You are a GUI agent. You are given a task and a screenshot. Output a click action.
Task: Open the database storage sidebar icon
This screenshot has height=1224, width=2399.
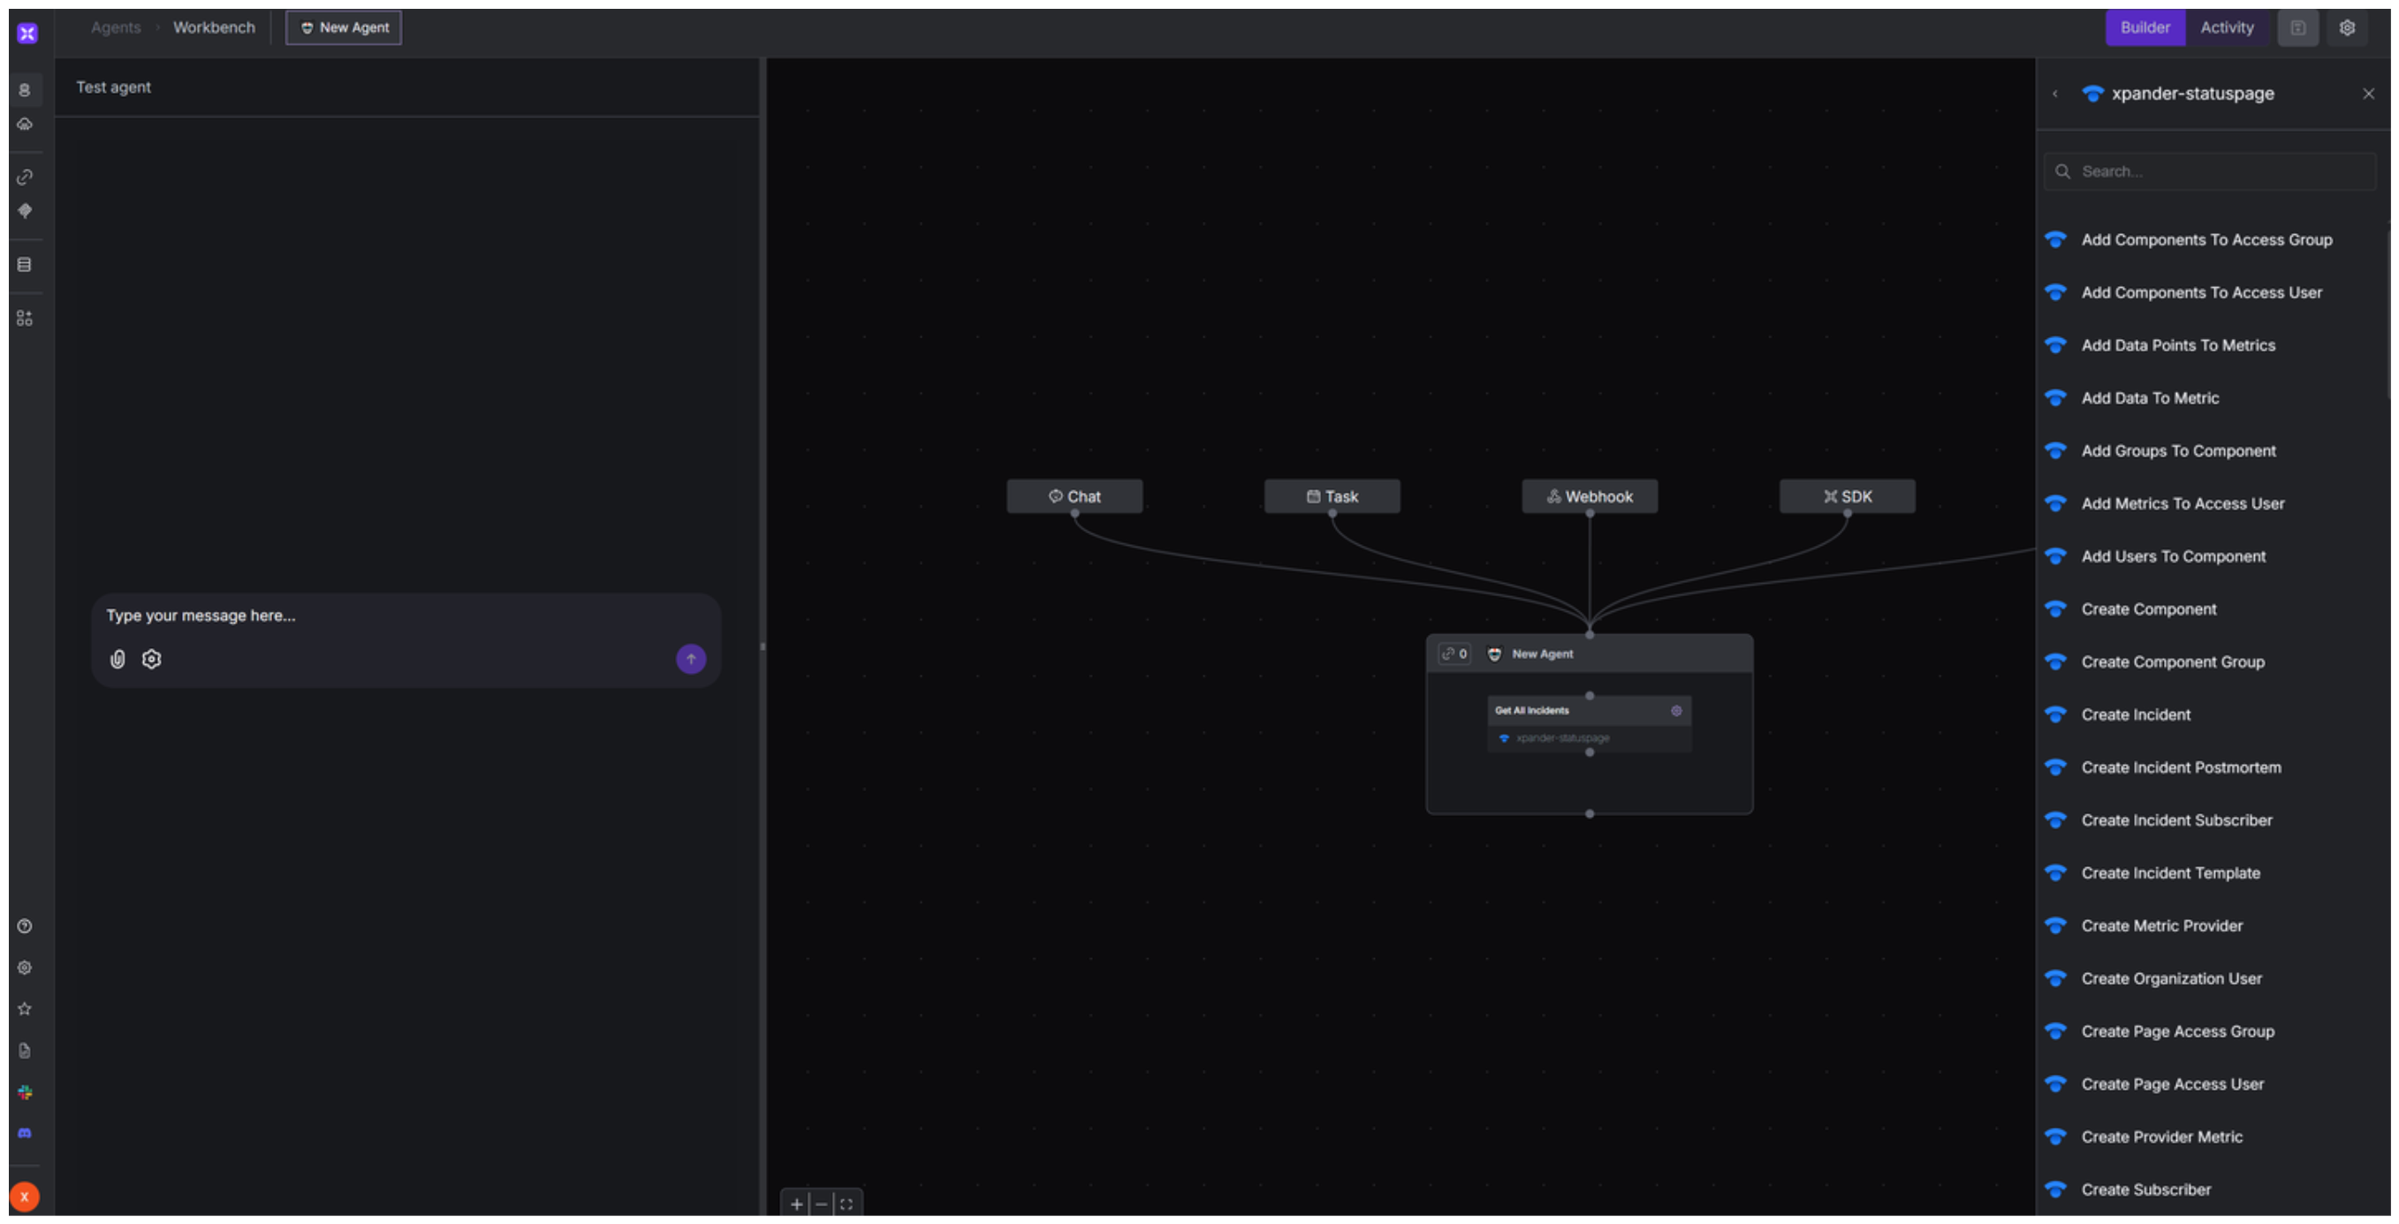[25, 265]
